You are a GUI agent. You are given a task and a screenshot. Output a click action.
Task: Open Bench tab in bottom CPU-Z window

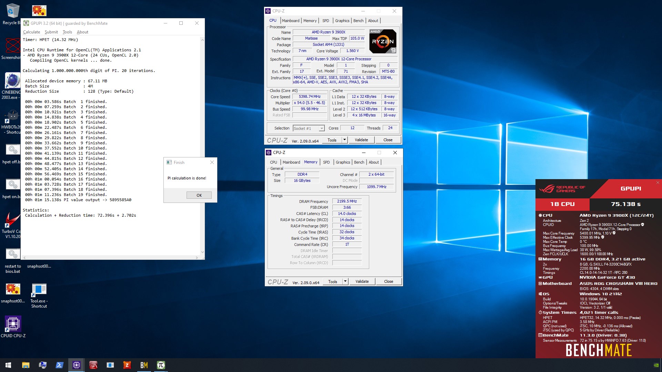click(x=359, y=162)
